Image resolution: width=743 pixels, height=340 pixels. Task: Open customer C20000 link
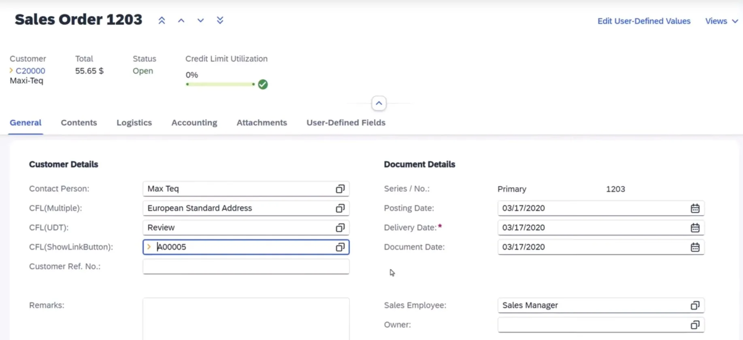[x=30, y=71]
